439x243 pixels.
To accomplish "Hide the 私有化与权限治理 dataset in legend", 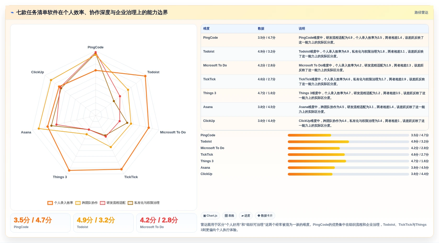I will tap(130, 203).
